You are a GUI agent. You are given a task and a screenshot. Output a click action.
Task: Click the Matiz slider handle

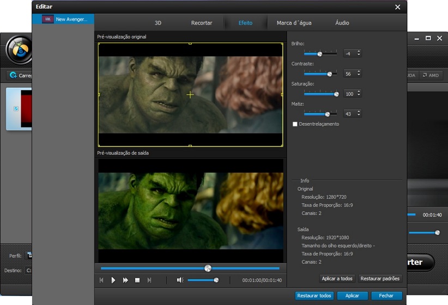(x=328, y=114)
